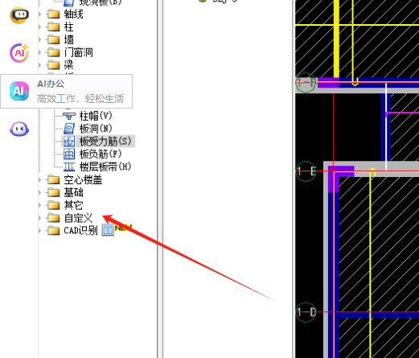
Task: Click the 1-E axis bubble in drawing
Action: pyautogui.click(x=306, y=171)
